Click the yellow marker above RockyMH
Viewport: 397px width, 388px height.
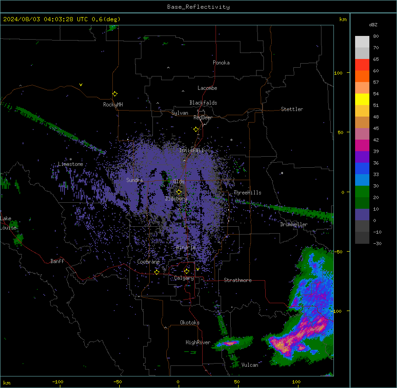tap(115, 94)
